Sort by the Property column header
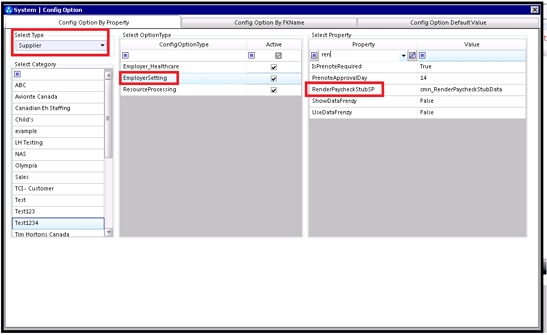The height and width of the screenshot is (335, 547). click(x=363, y=44)
